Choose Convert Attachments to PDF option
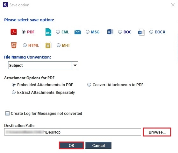Screen dimensions: 178x153 point(89,85)
